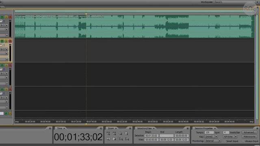This screenshot has height=146, width=260.
Task: Mute track 4
Action: [x=2, y=89]
